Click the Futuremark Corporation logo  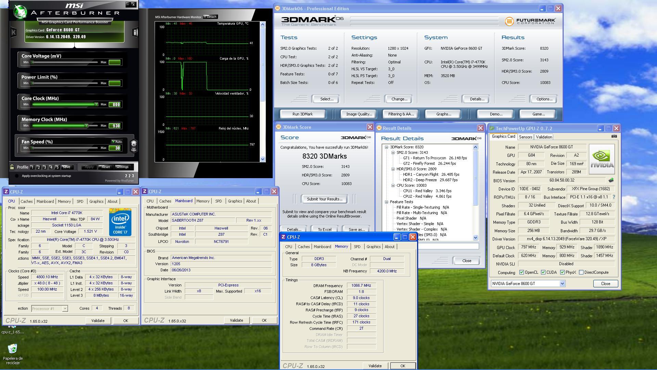pyautogui.click(x=530, y=21)
